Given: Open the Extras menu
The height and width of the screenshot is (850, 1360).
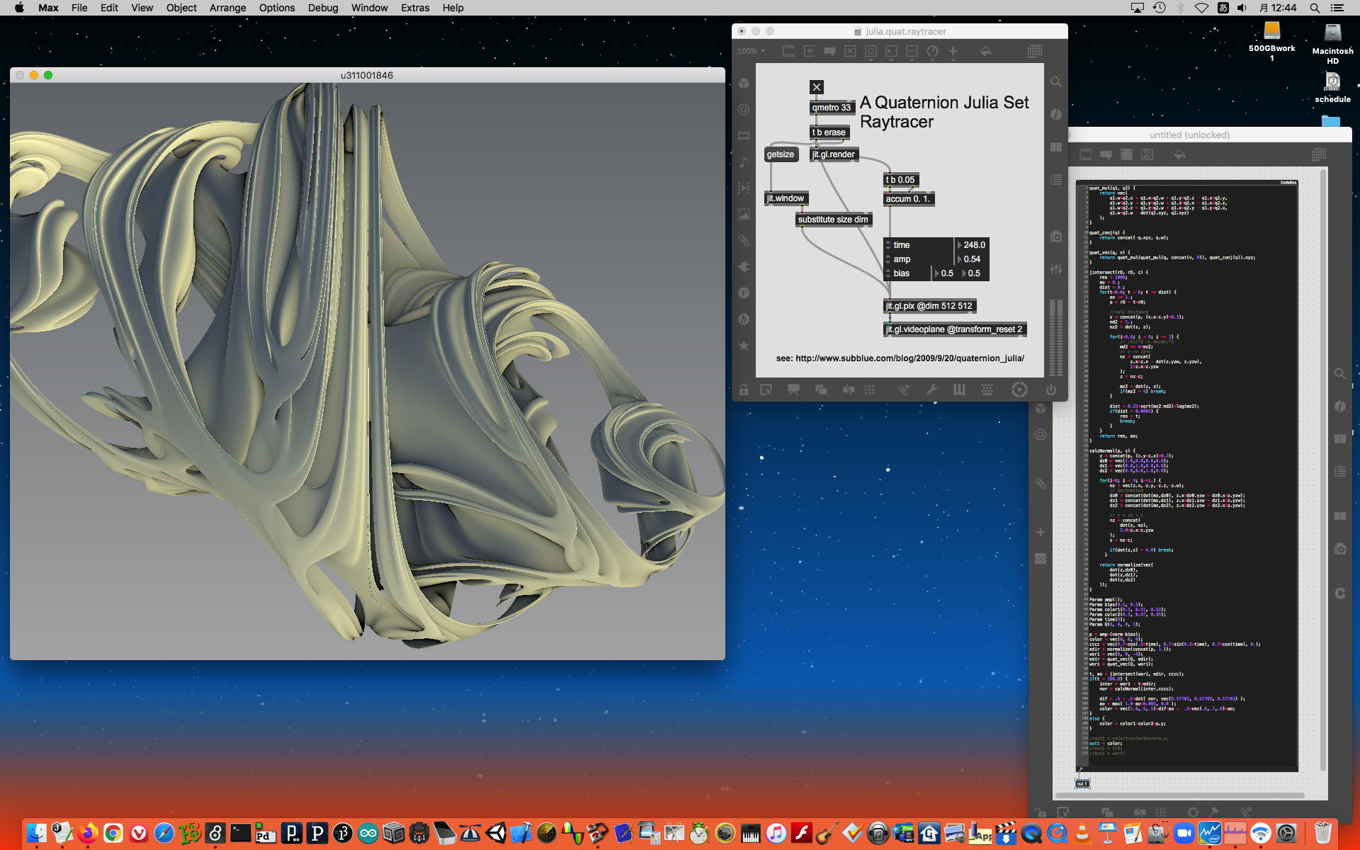Looking at the screenshot, I should (x=414, y=8).
